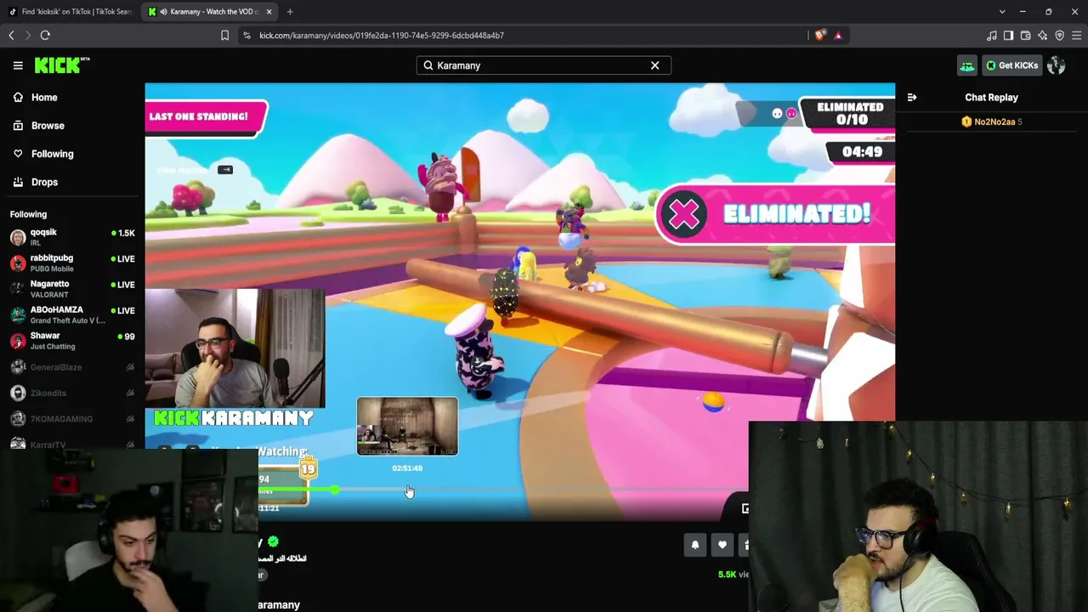The height and width of the screenshot is (612, 1088).
Task: Open the media playlist music icon
Action: click(991, 35)
